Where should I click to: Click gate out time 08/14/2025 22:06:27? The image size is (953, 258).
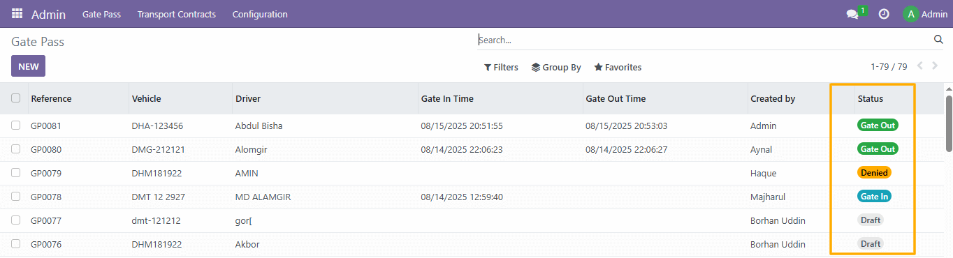tap(627, 150)
